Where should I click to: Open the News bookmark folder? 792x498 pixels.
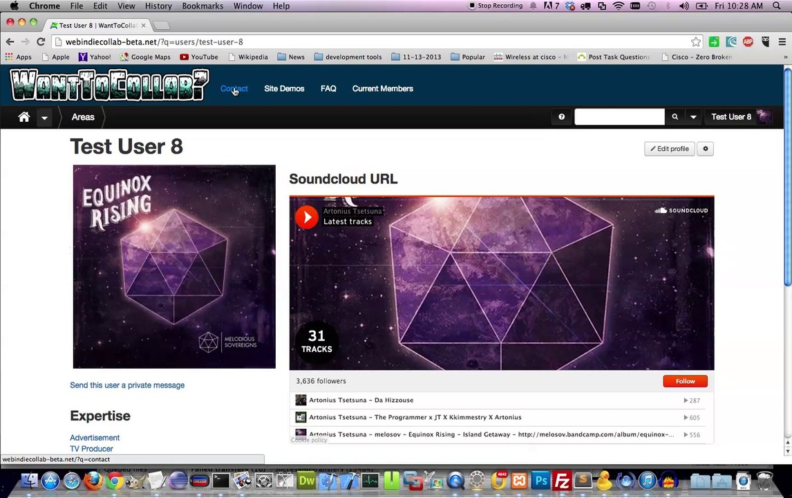[x=291, y=57]
